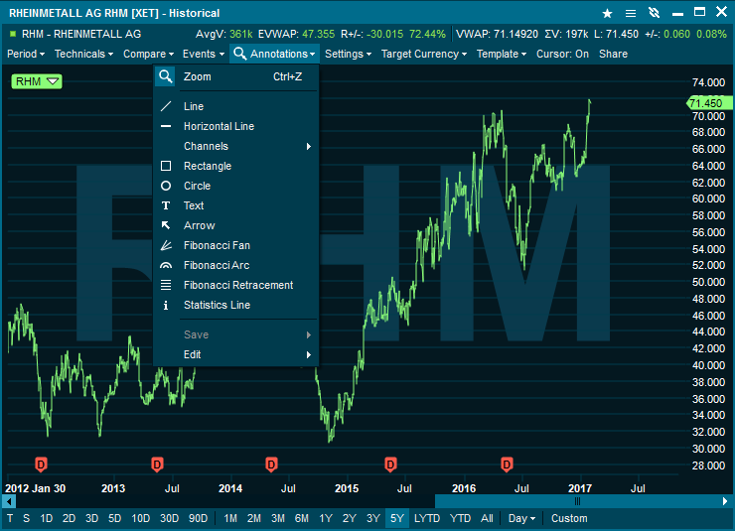
Task: Choose Fibonacci Retracement menu entry
Action: [235, 285]
